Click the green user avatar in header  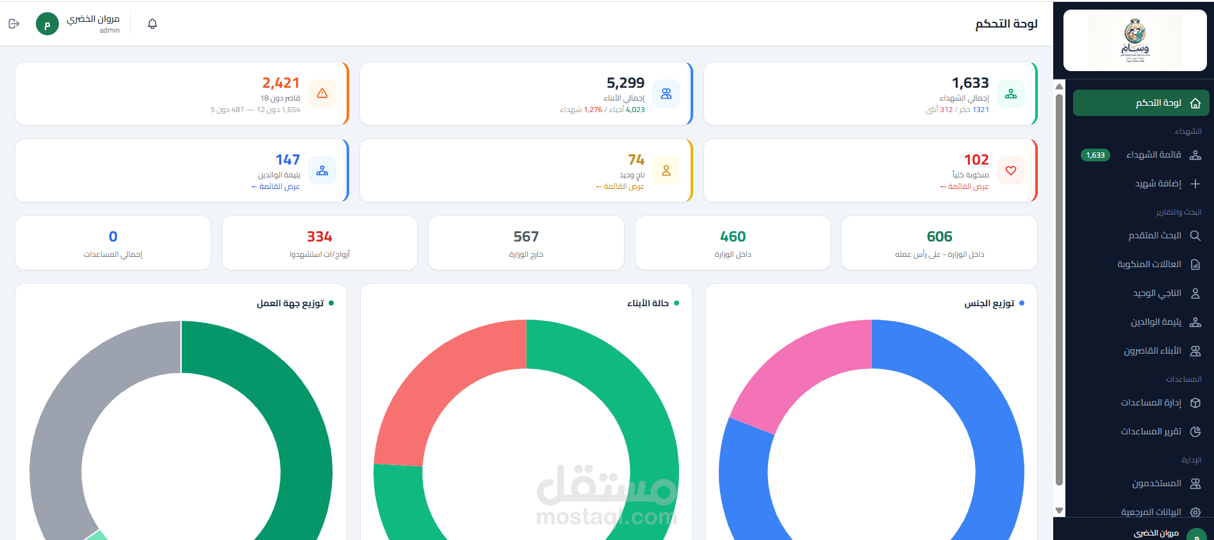click(47, 24)
